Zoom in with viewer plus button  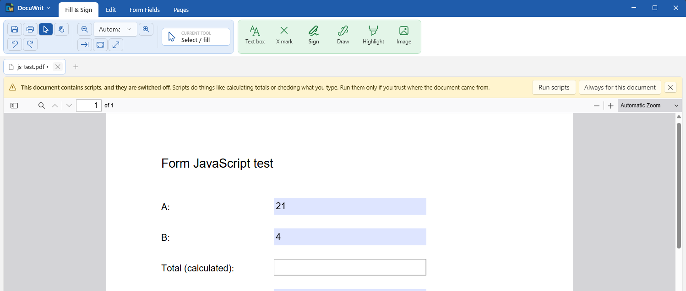610,106
